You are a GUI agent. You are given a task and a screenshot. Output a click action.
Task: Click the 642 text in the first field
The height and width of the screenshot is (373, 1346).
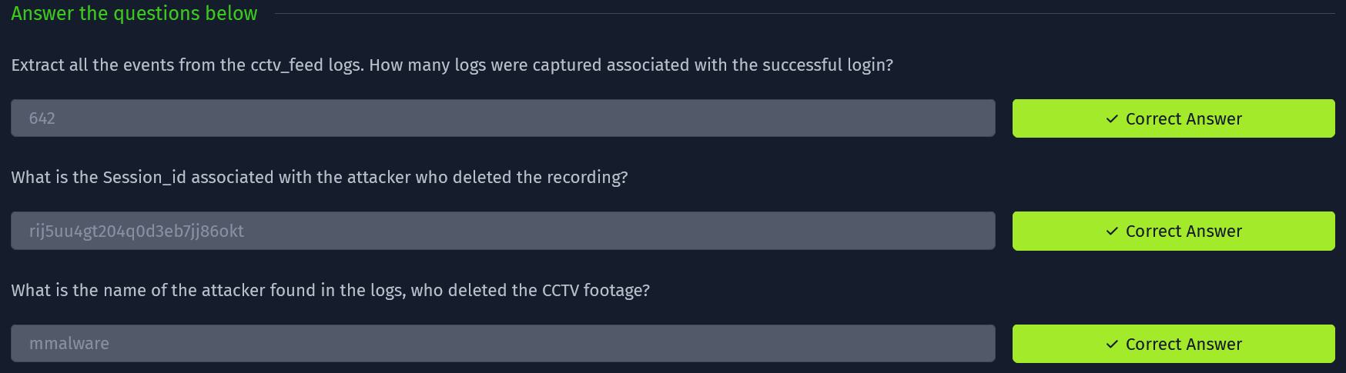coord(42,118)
